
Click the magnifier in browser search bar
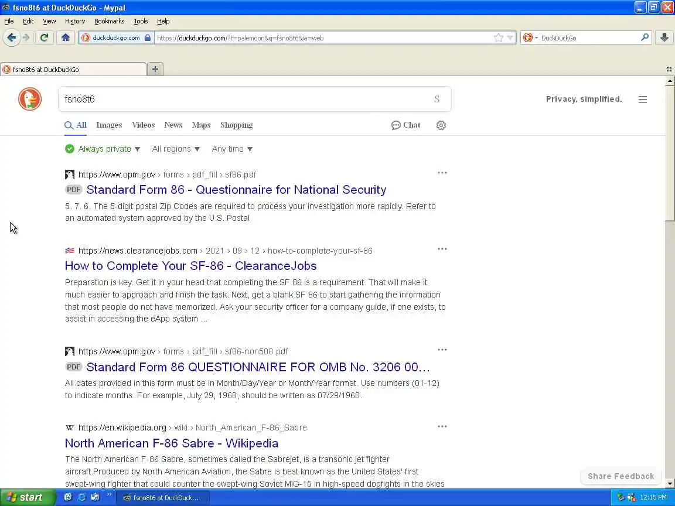(x=645, y=37)
